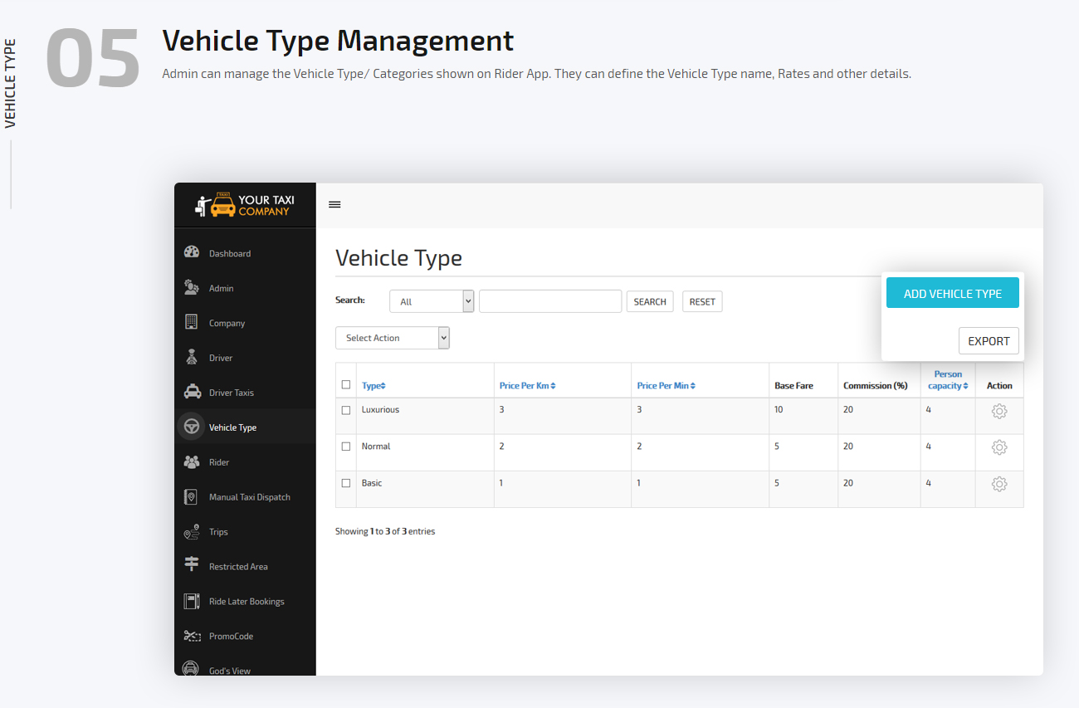1079x708 pixels.
Task: Click the hamburger menu icon in the header
Action: (x=334, y=203)
